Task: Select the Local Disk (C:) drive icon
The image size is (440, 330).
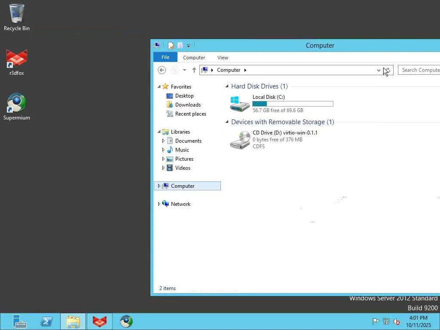Action: 239,104
